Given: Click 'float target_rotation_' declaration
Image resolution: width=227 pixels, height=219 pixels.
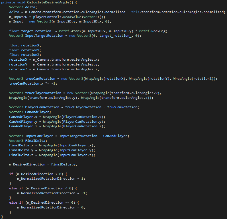Looking at the screenshot, I should [31, 31].
